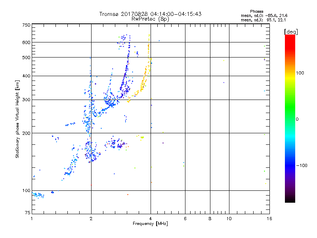Click the y-axis tick label '200'
The width and height of the screenshot is (317, 238).
[x=27, y=133]
